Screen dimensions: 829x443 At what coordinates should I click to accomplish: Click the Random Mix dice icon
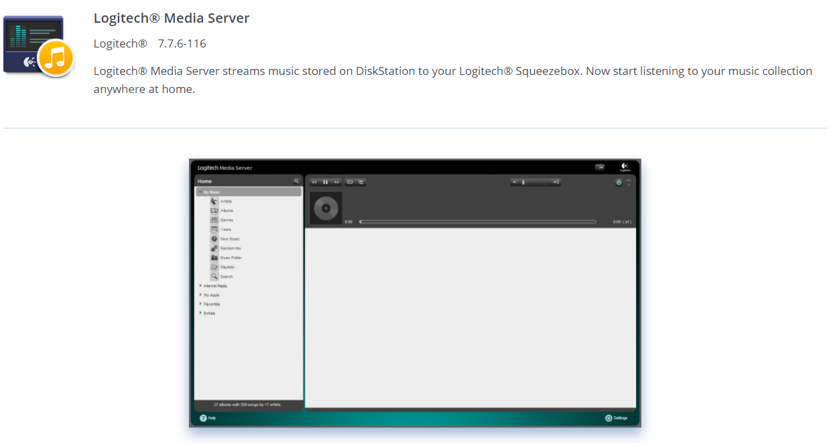click(x=214, y=248)
